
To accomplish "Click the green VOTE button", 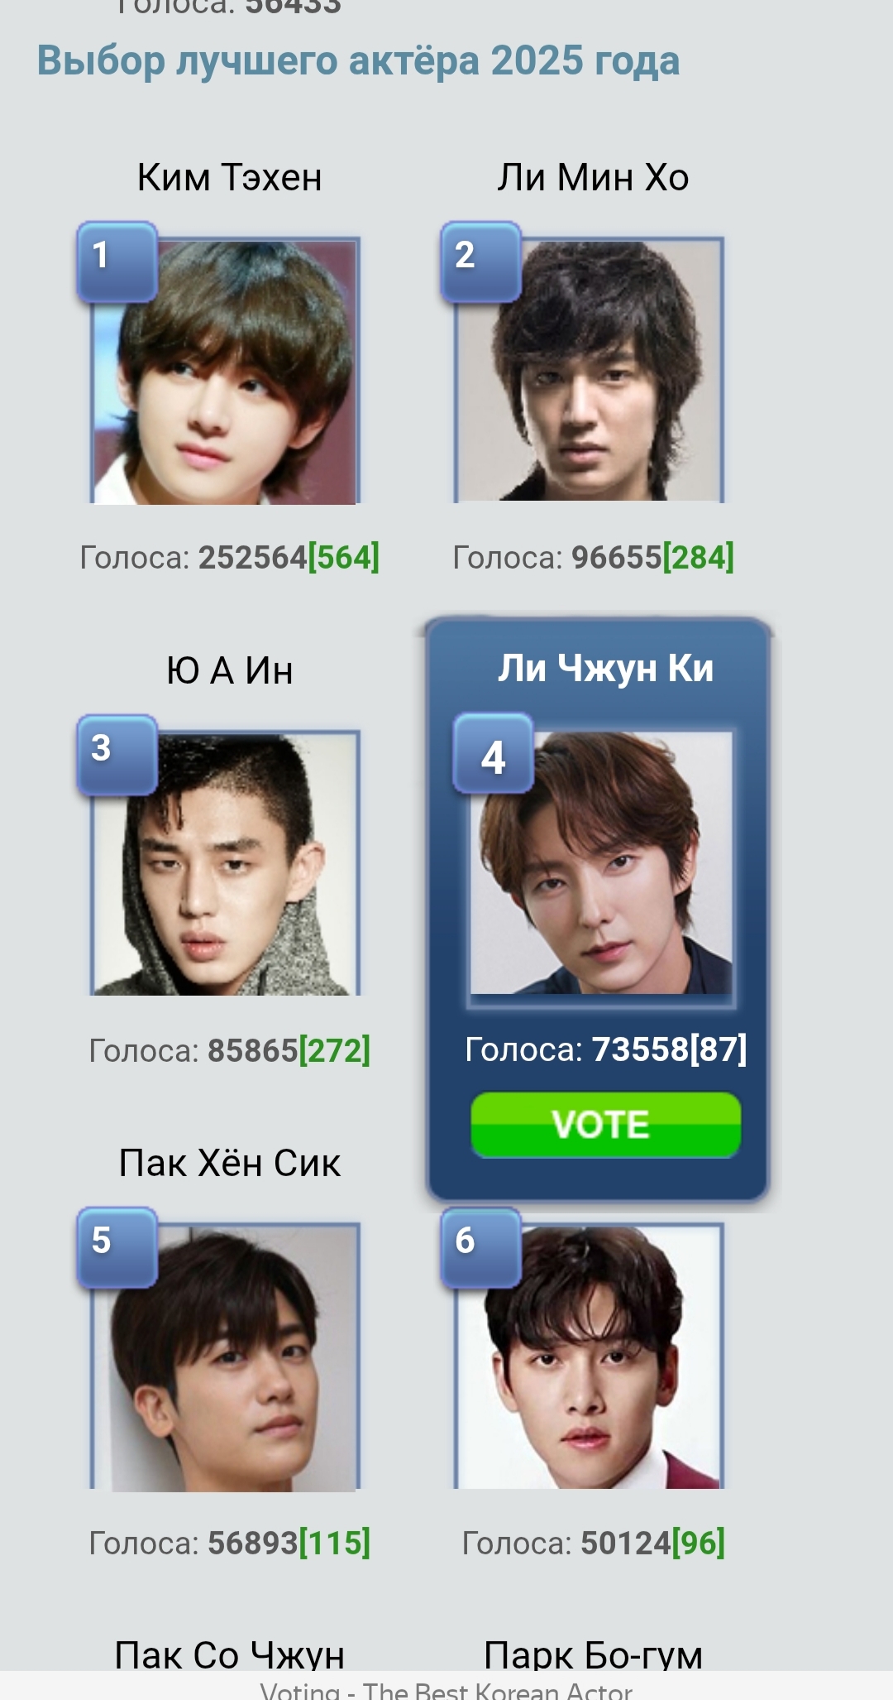I will [605, 1125].
